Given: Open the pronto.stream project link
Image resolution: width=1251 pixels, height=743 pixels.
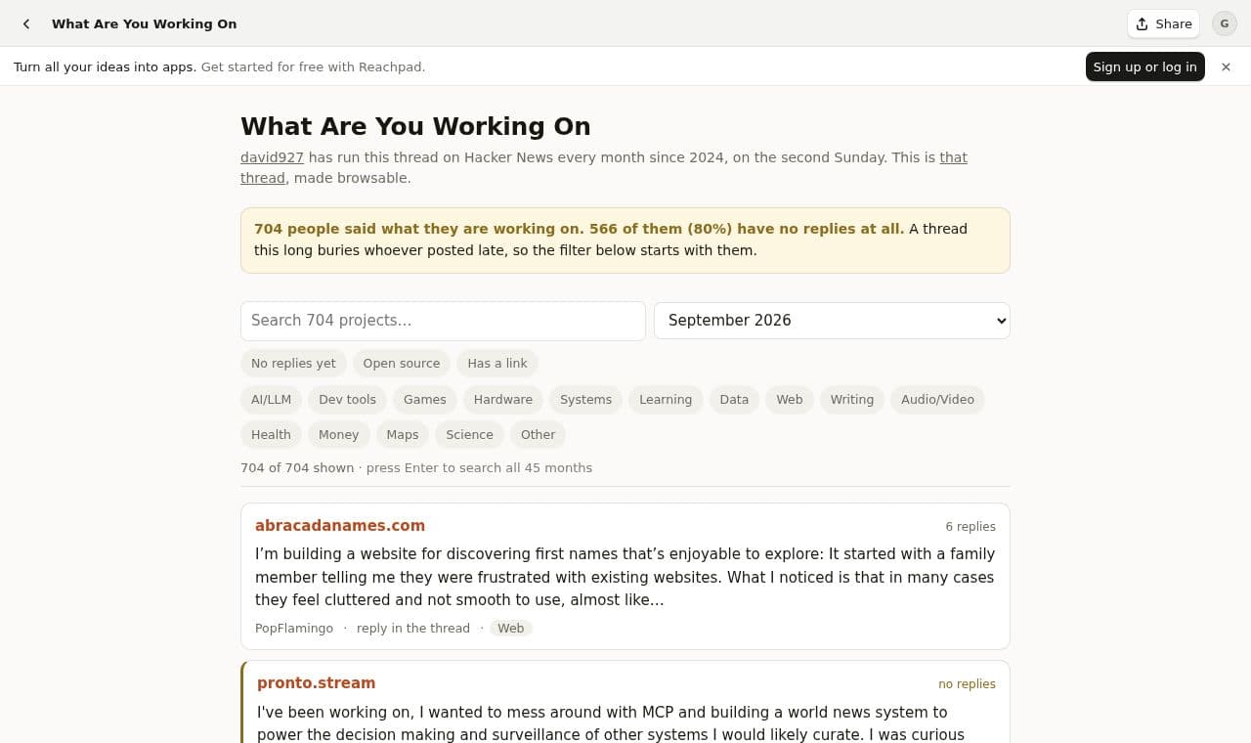Looking at the screenshot, I should pyautogui.click(x=316, y=683).
